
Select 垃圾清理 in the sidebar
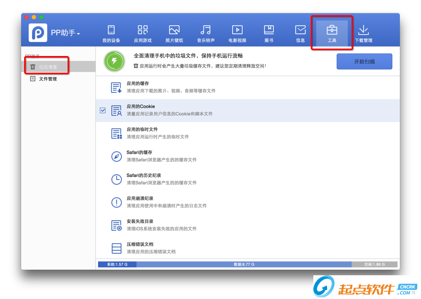pos(58,67)
